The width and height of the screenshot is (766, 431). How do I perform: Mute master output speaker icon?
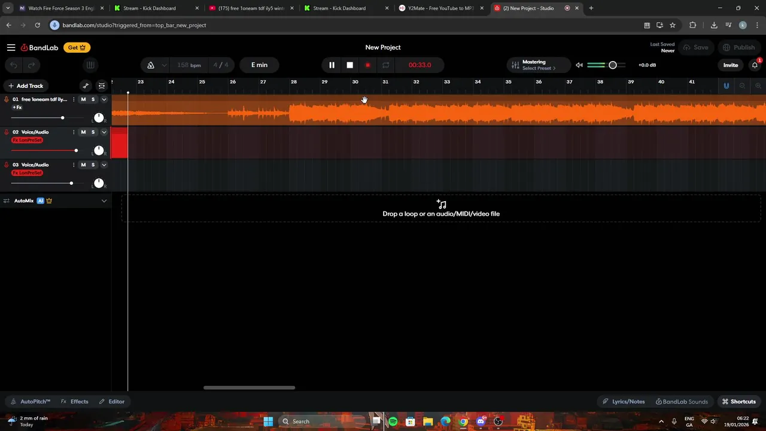coord(579,65)
